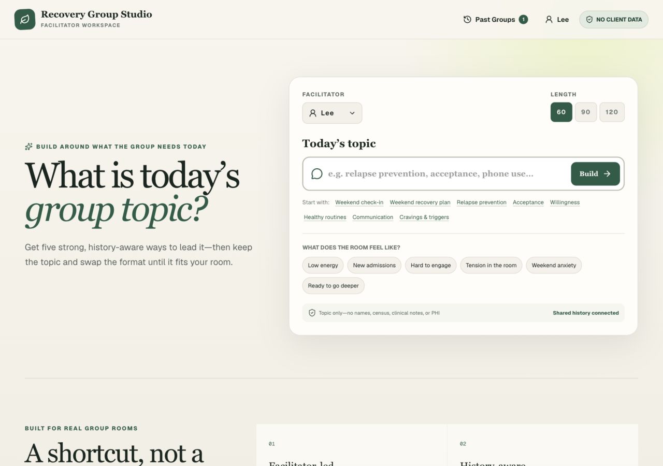
Task: Click the 'Start with:' label
Action: [316, 202]
